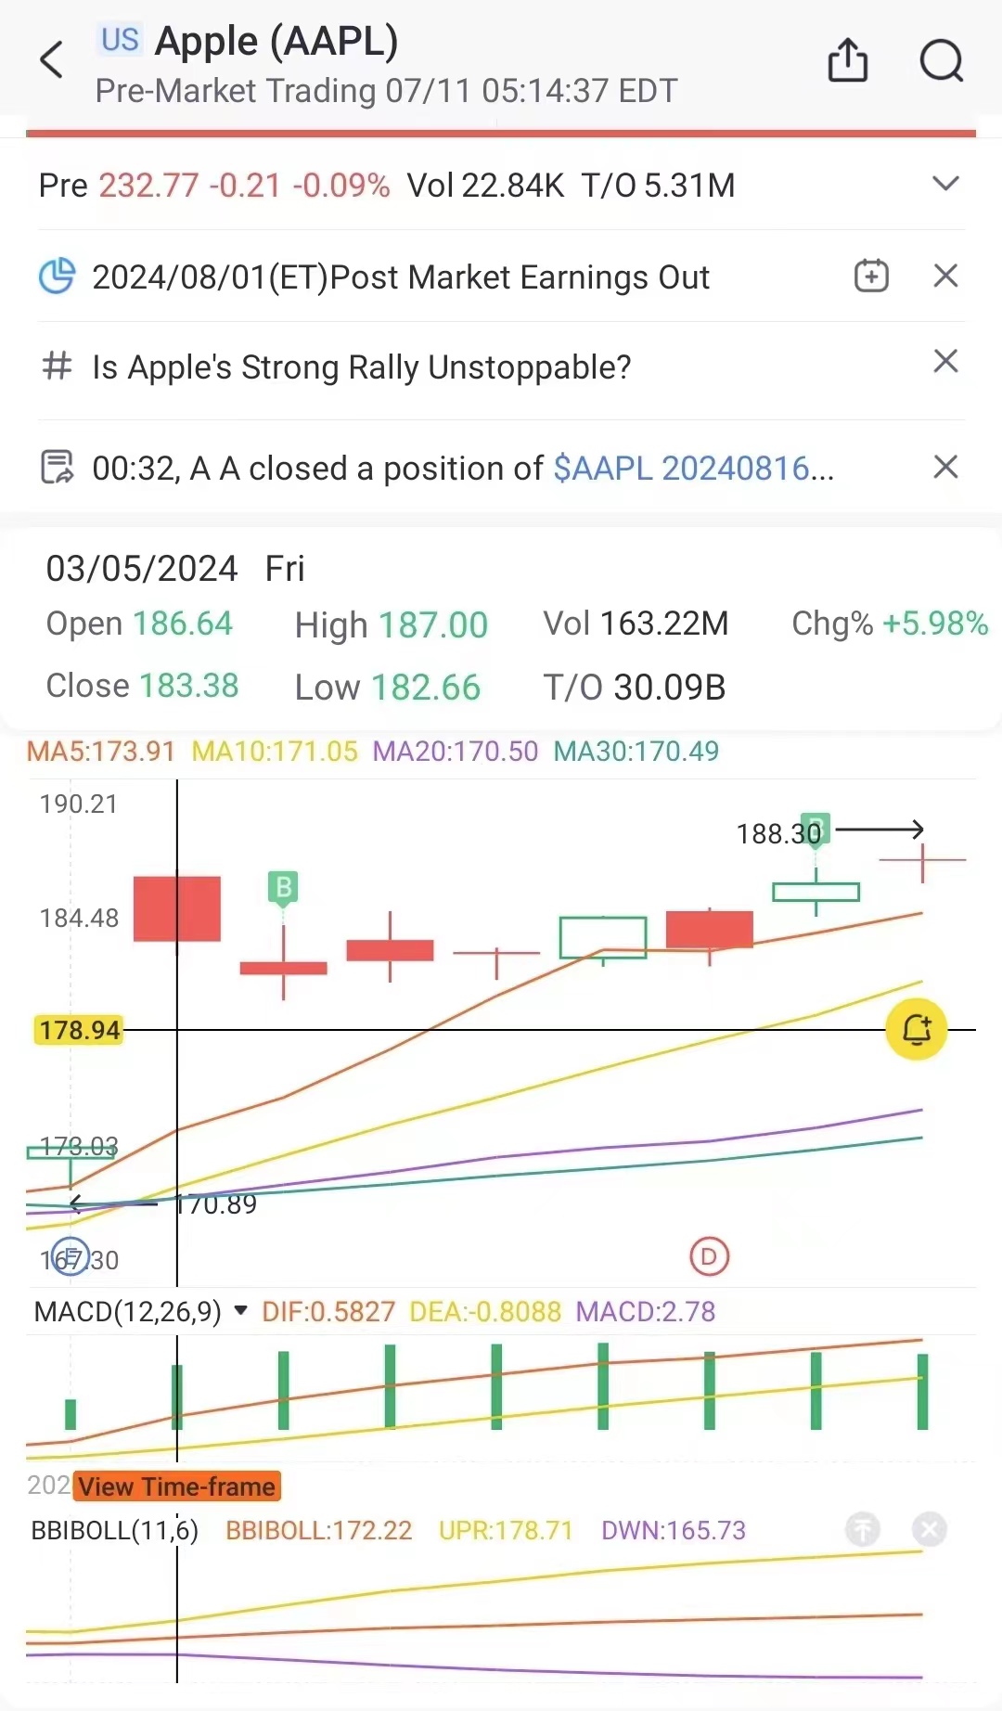This screenshot has height=1711, width=1002.
Task: Tap the green B marker at 188.30
Action: click(814, 829)
